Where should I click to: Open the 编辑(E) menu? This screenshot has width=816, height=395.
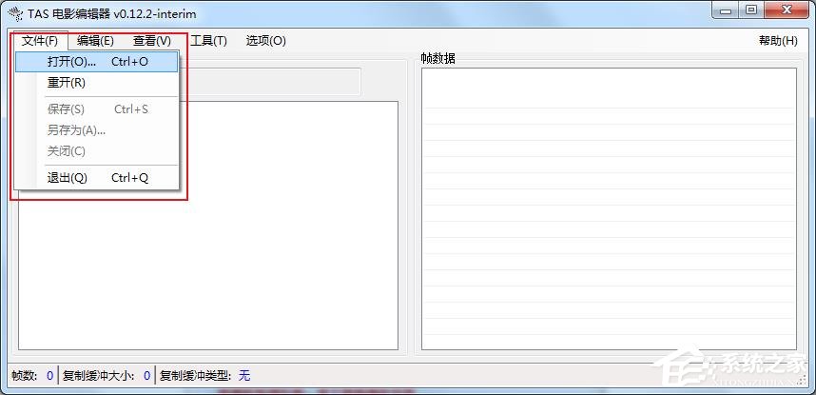pos(95,41)
